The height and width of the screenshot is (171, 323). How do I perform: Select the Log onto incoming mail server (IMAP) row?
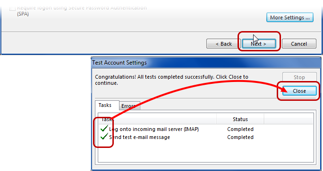(206, 129)
